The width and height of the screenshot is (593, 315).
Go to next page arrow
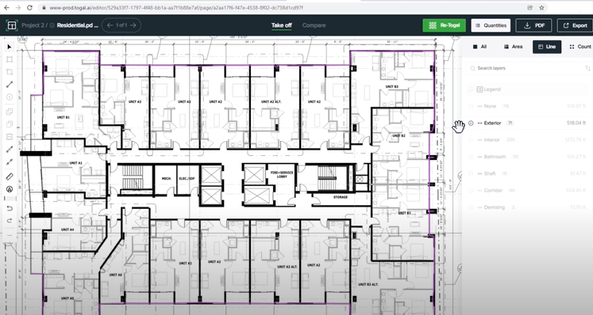click(x=133, y=25)
